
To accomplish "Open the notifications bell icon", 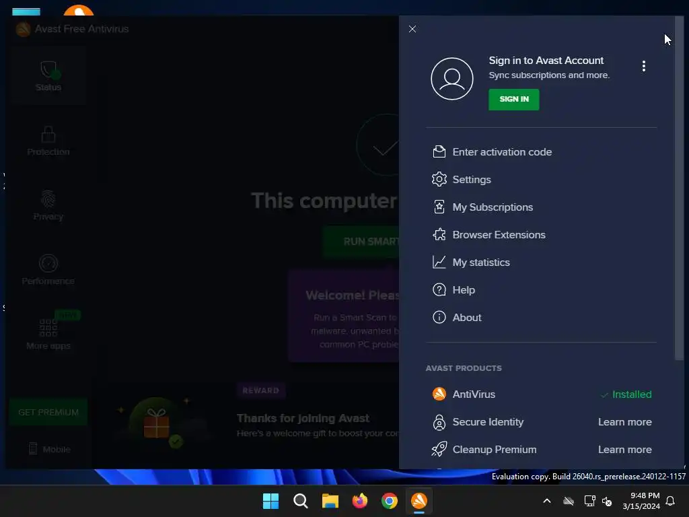I will 671,501.
